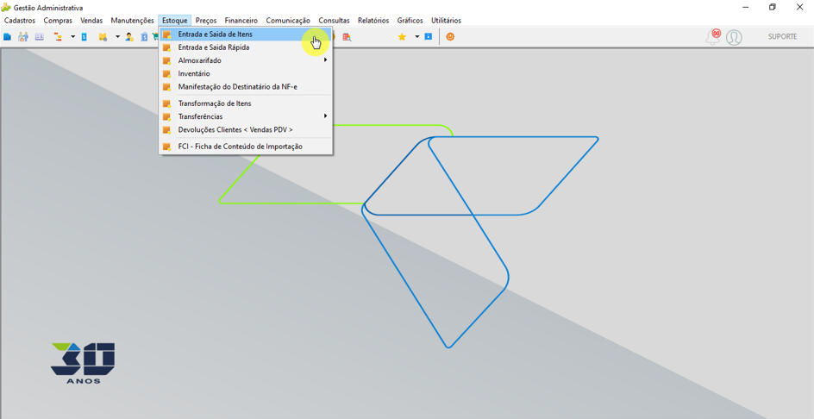
Task: Click the blue document S toolbar icon
Action: coord(85,37)
